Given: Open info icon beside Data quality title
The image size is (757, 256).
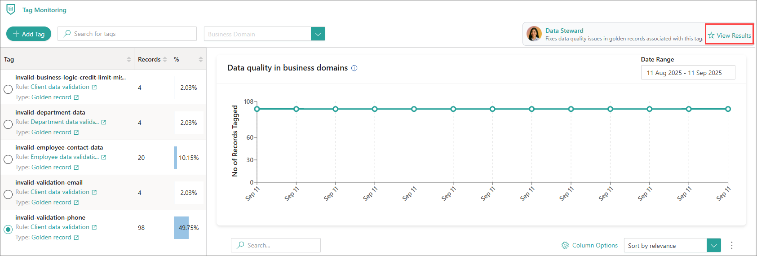Looking at the screenshot, I should point(354,68).
